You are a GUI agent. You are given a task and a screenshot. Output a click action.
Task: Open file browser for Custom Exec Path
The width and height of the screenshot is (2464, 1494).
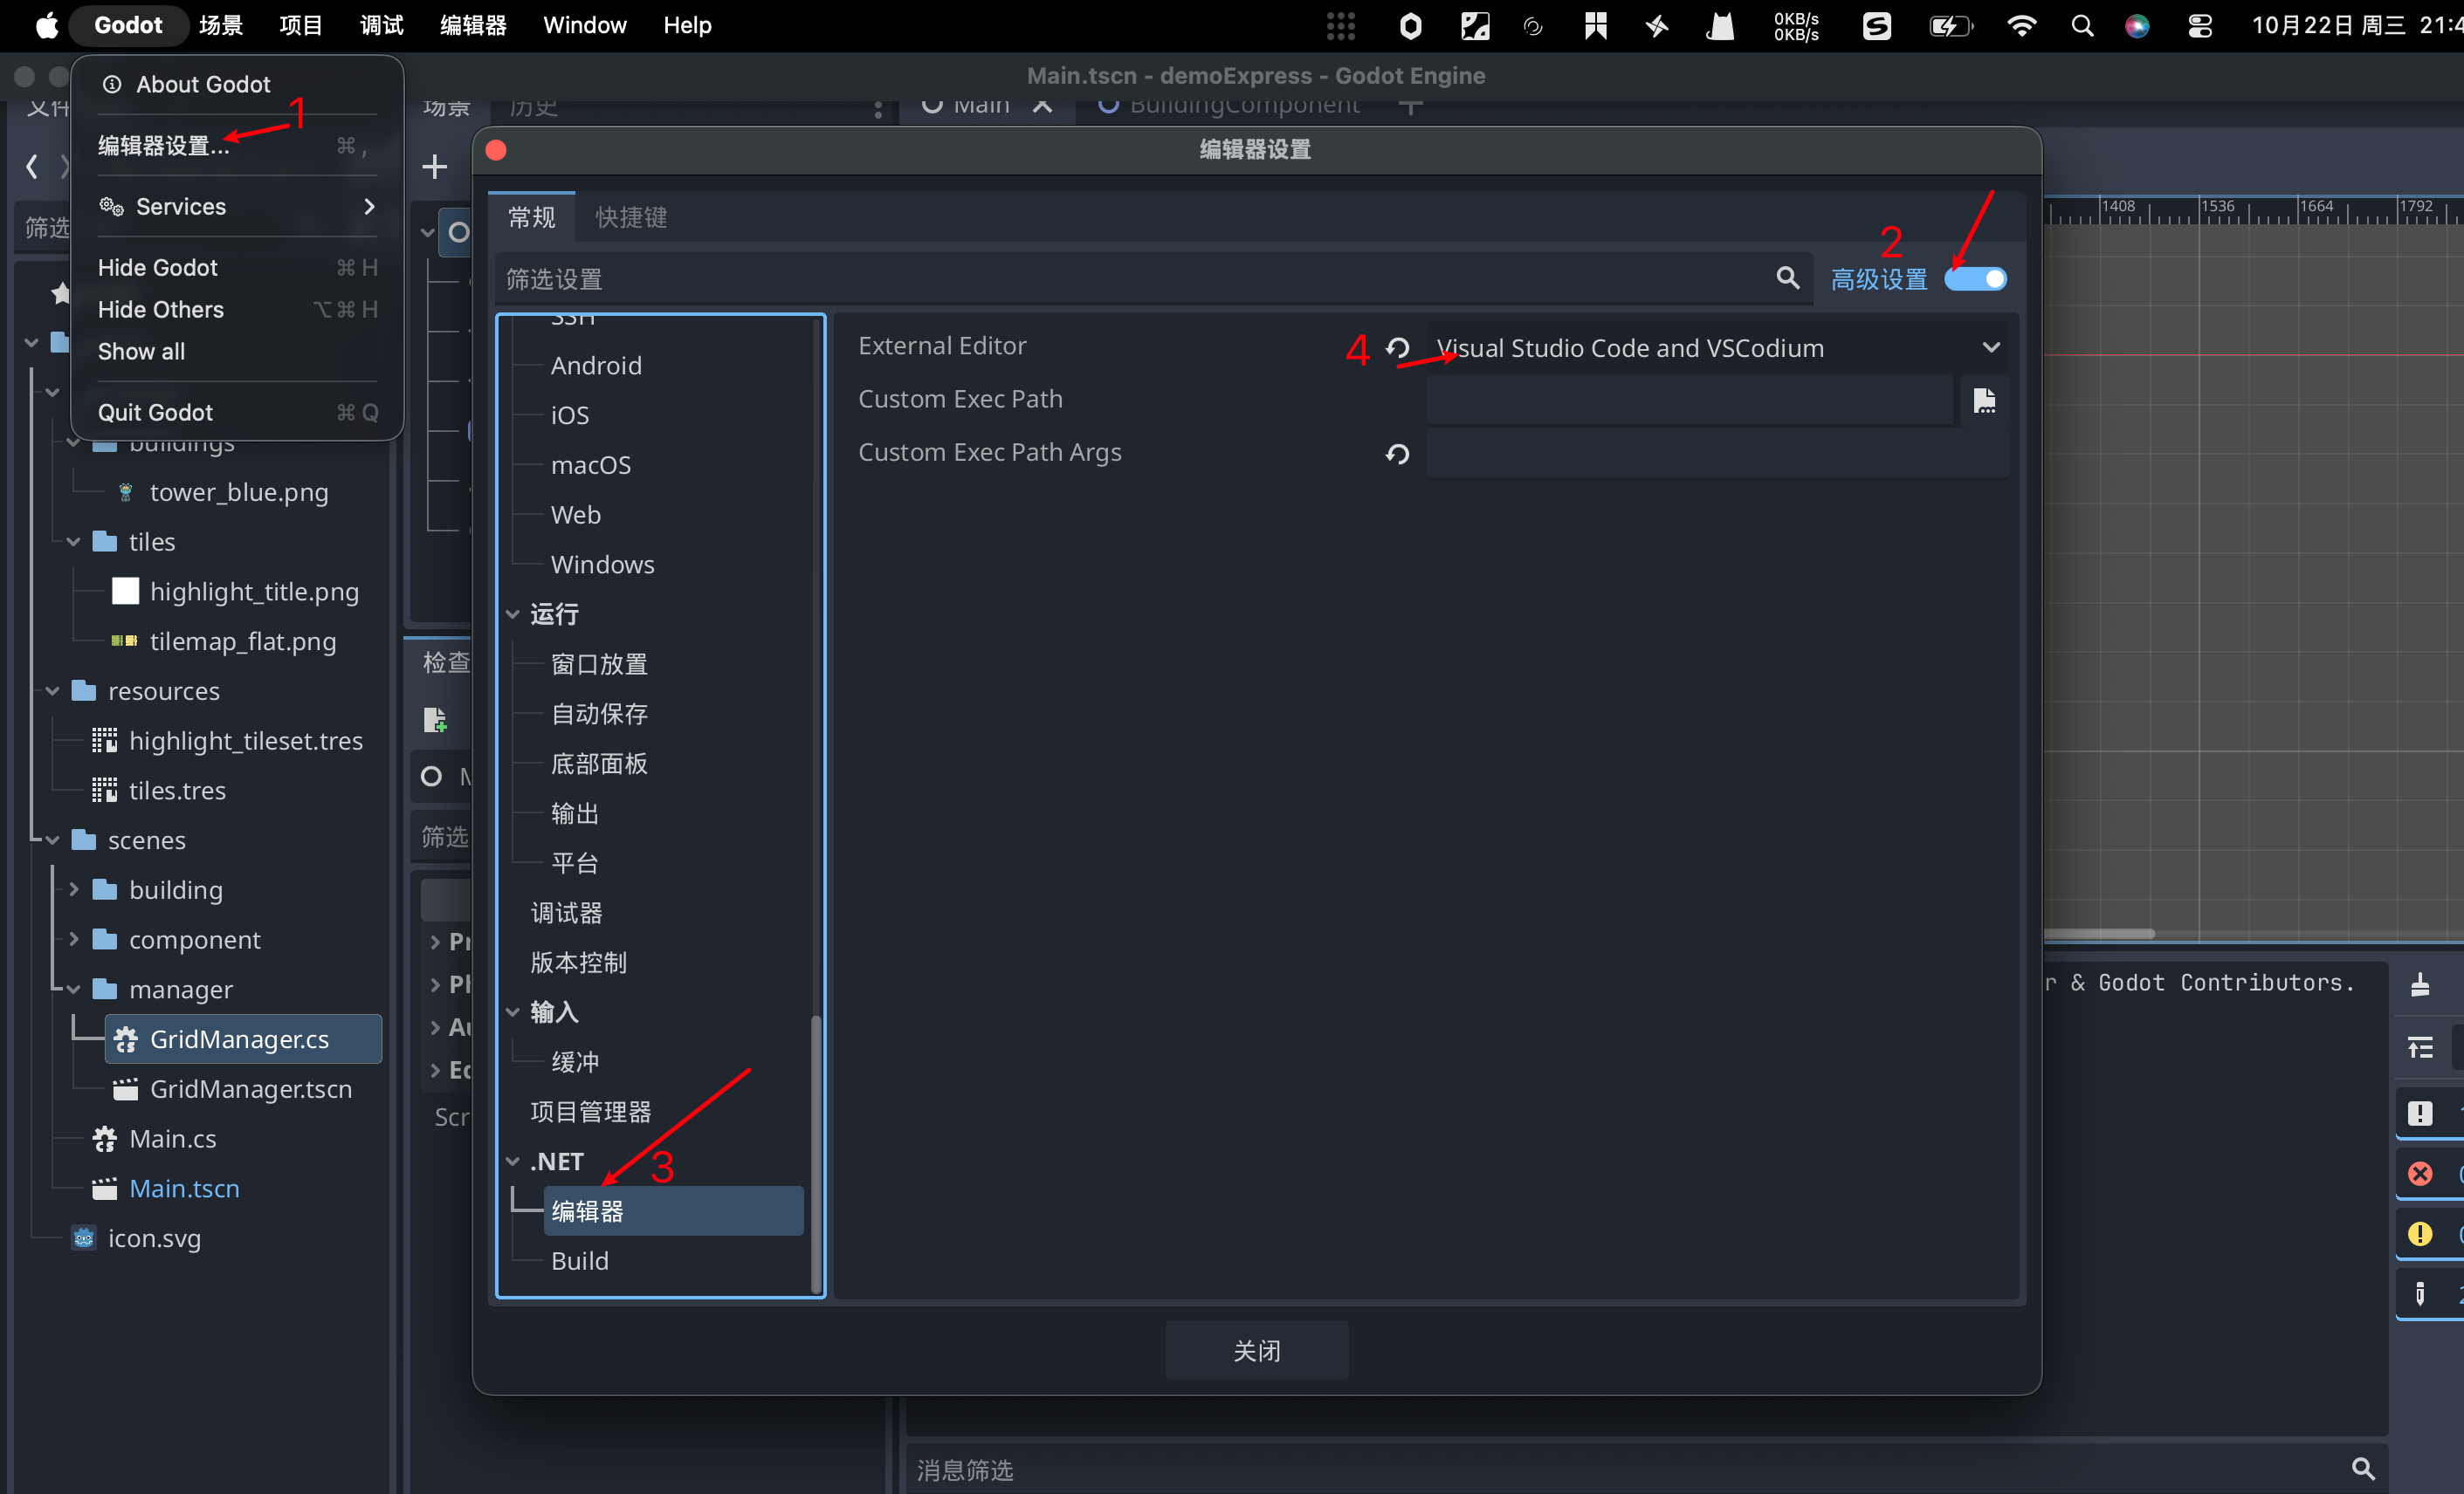[x=1984, y=401]
